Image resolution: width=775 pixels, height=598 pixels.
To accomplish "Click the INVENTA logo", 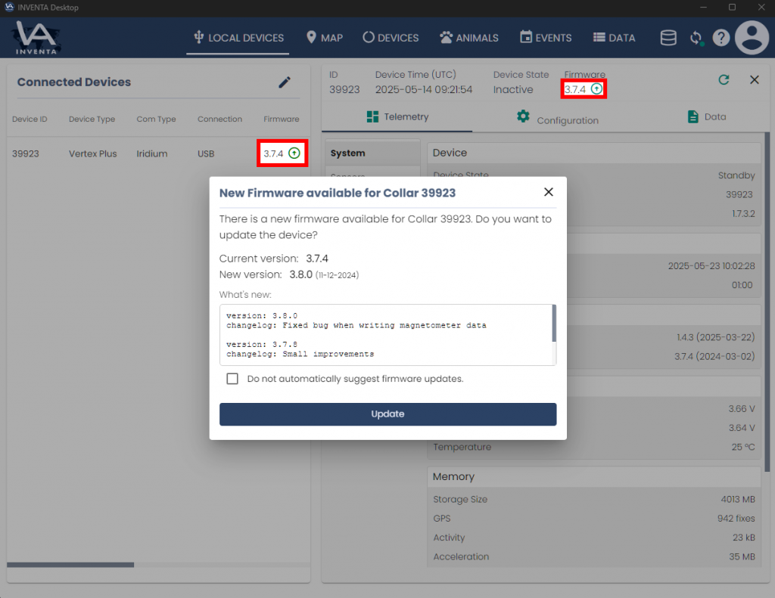I will pos(36,38).
